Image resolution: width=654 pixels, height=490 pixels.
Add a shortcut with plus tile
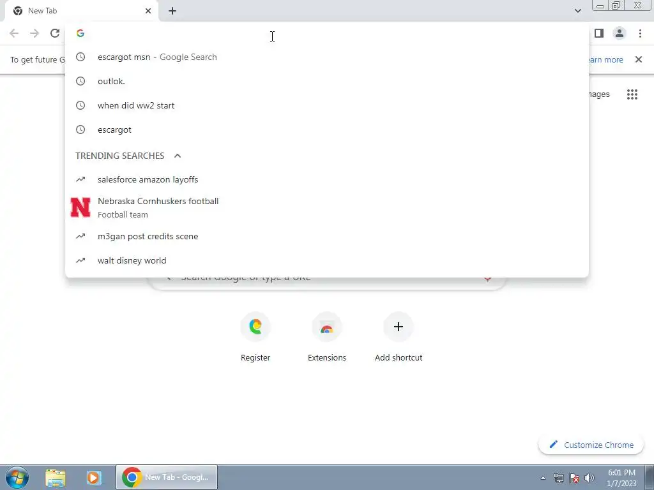399,338
